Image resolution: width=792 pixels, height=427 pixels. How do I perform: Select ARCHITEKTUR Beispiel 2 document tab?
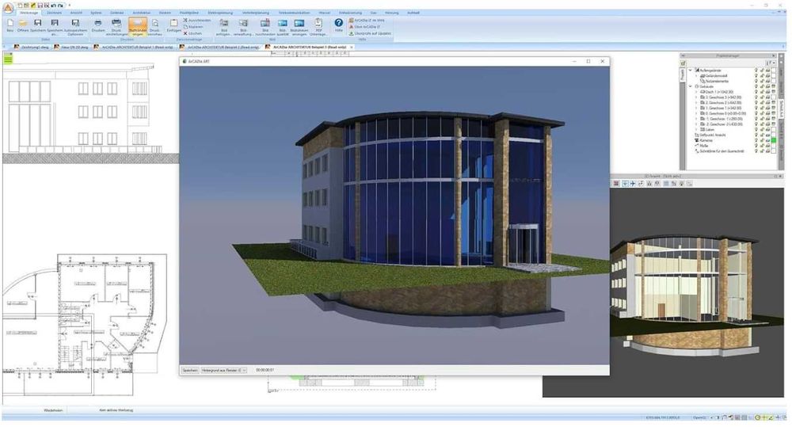click(219, 47)
